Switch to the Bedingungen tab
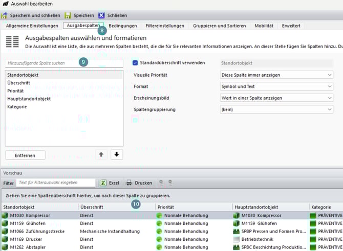343x251 pixels. pyautogui.click(x=123, y=26)
